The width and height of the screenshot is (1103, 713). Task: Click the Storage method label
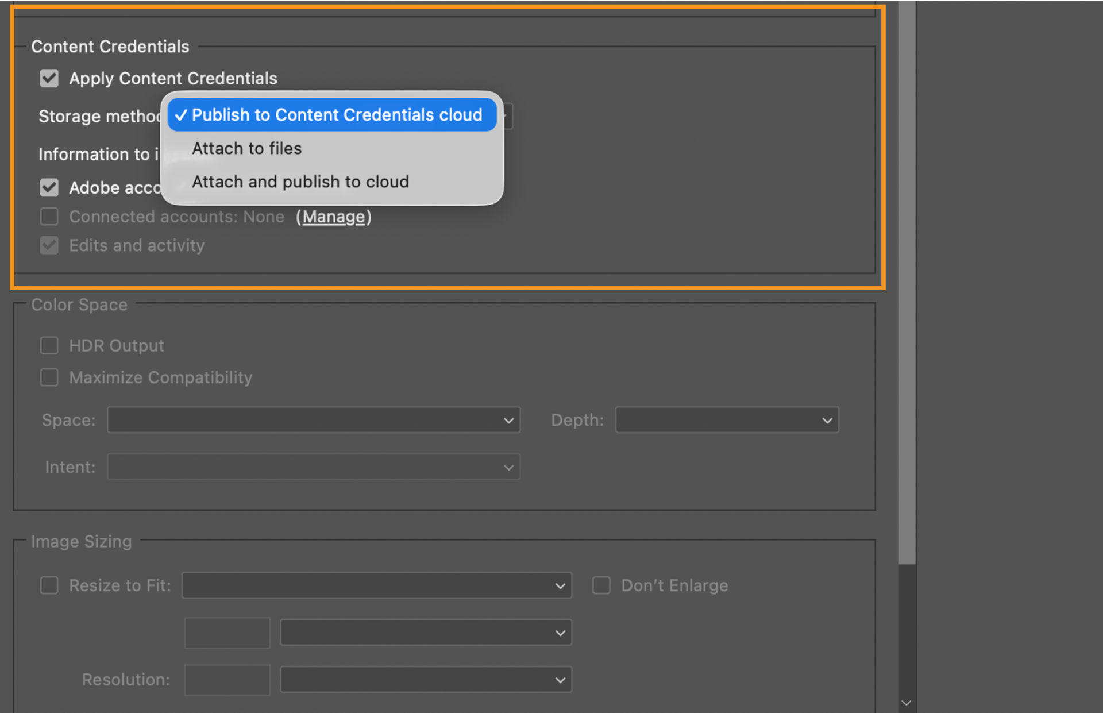pyautogui.click(x=99, y=116)
